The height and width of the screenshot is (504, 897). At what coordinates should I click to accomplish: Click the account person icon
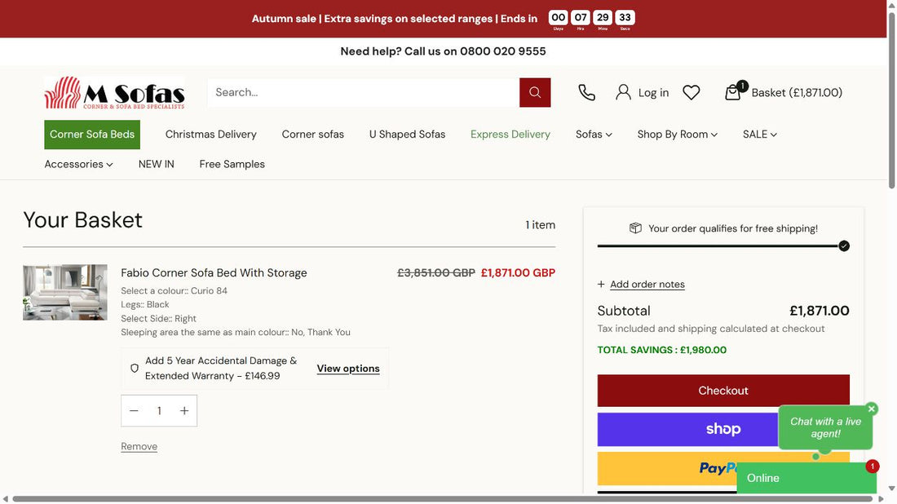(x=623, y=93)
